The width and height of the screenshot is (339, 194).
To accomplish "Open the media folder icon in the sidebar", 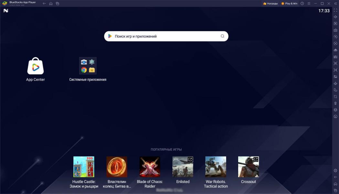I will pos(335,77).
